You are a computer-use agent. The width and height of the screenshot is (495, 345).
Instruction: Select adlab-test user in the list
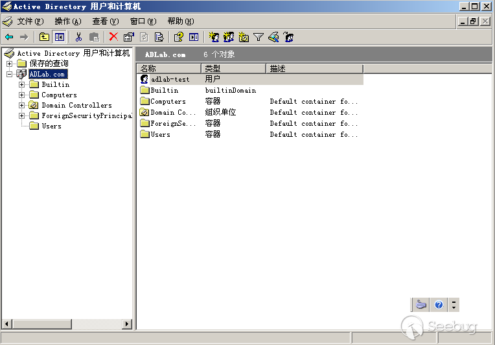click(170, 79)
